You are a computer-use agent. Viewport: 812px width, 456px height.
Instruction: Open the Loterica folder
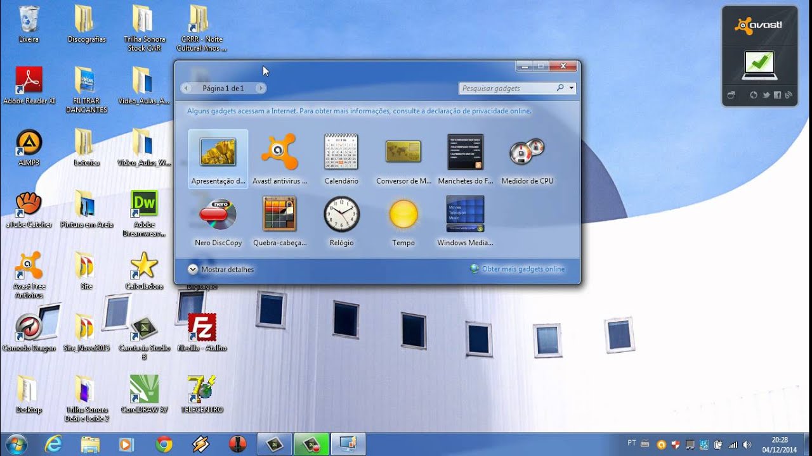(86, 148)
